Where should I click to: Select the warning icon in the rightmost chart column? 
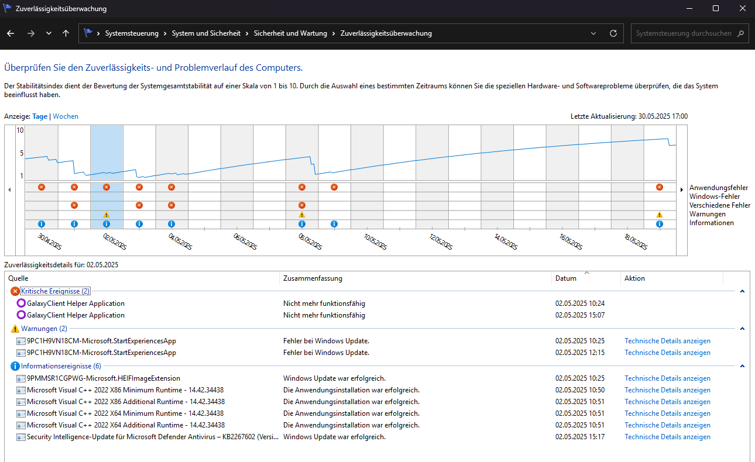click(x=660, y=215)
